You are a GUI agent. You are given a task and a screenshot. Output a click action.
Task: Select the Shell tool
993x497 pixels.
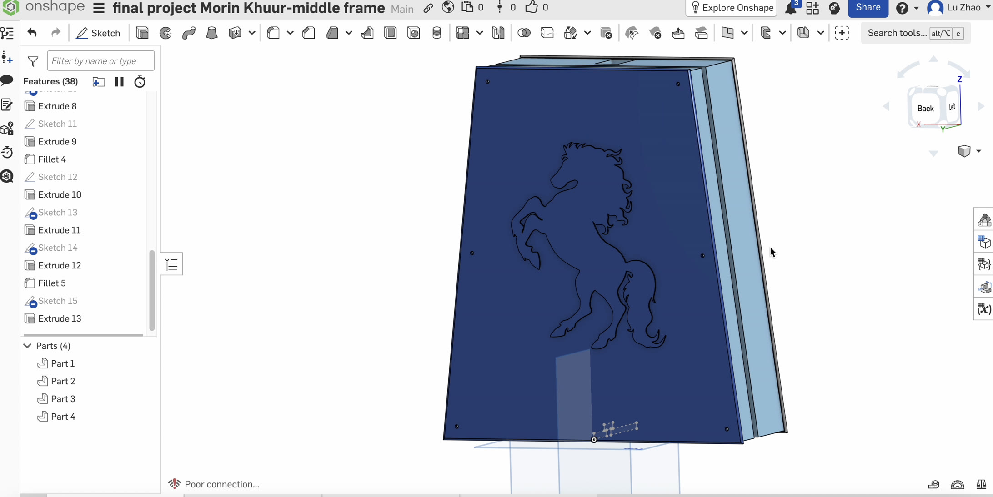tap(391, 33)
